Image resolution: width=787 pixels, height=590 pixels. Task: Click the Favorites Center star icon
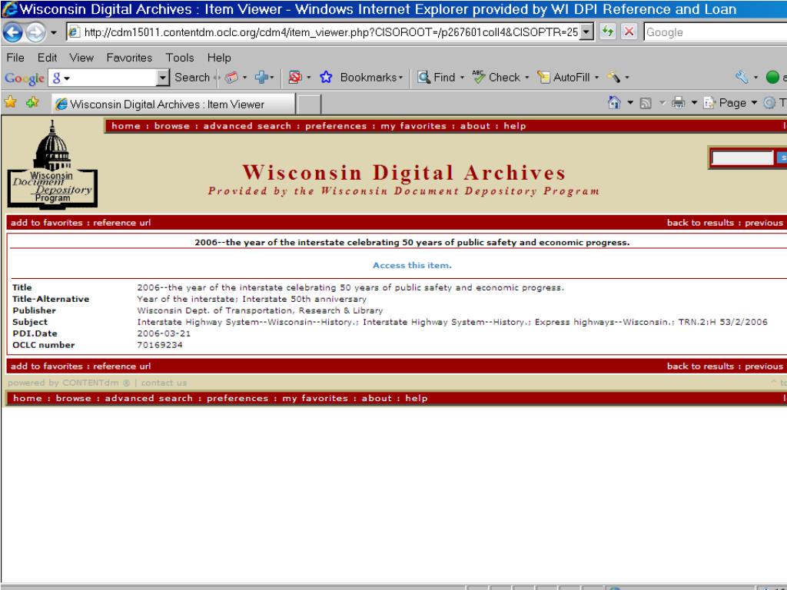(11, 103)
